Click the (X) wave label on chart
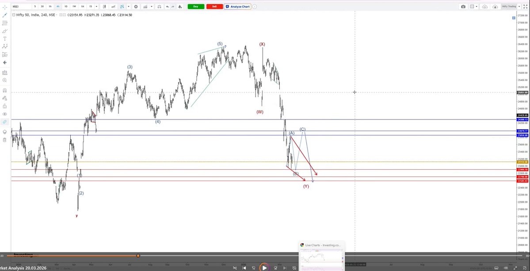 click(262, 44)
